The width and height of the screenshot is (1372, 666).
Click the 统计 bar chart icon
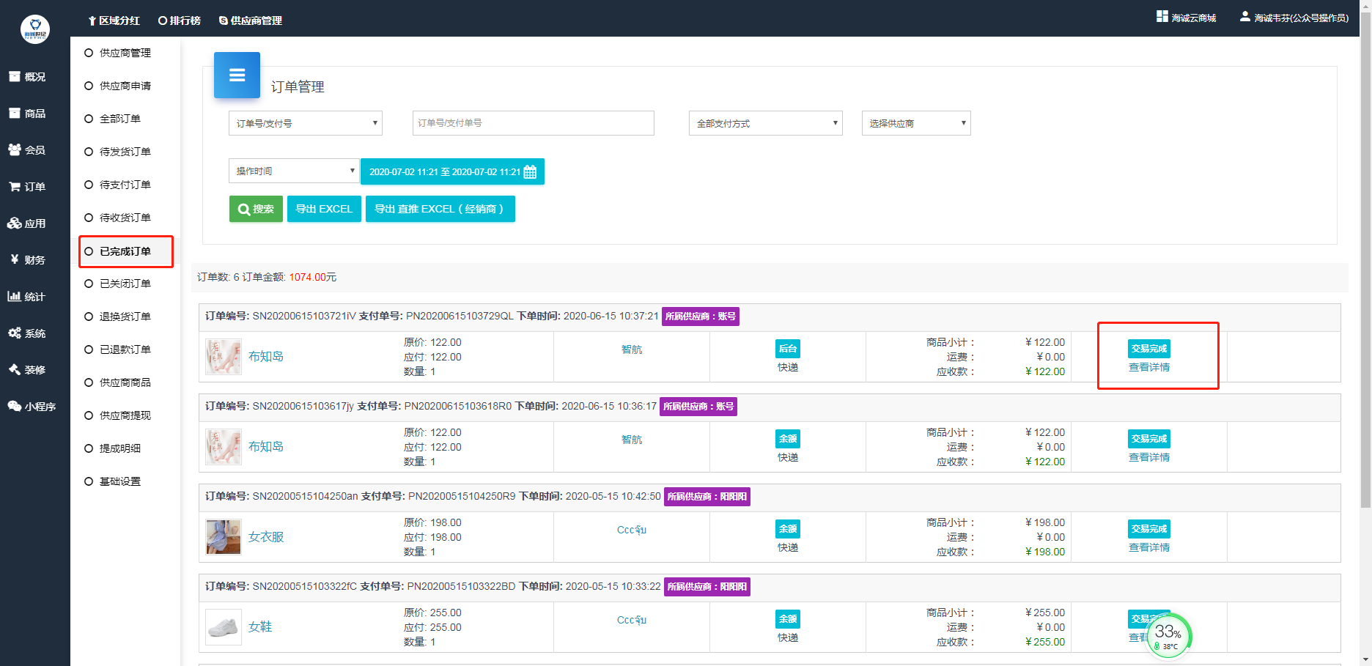(15, 297)
